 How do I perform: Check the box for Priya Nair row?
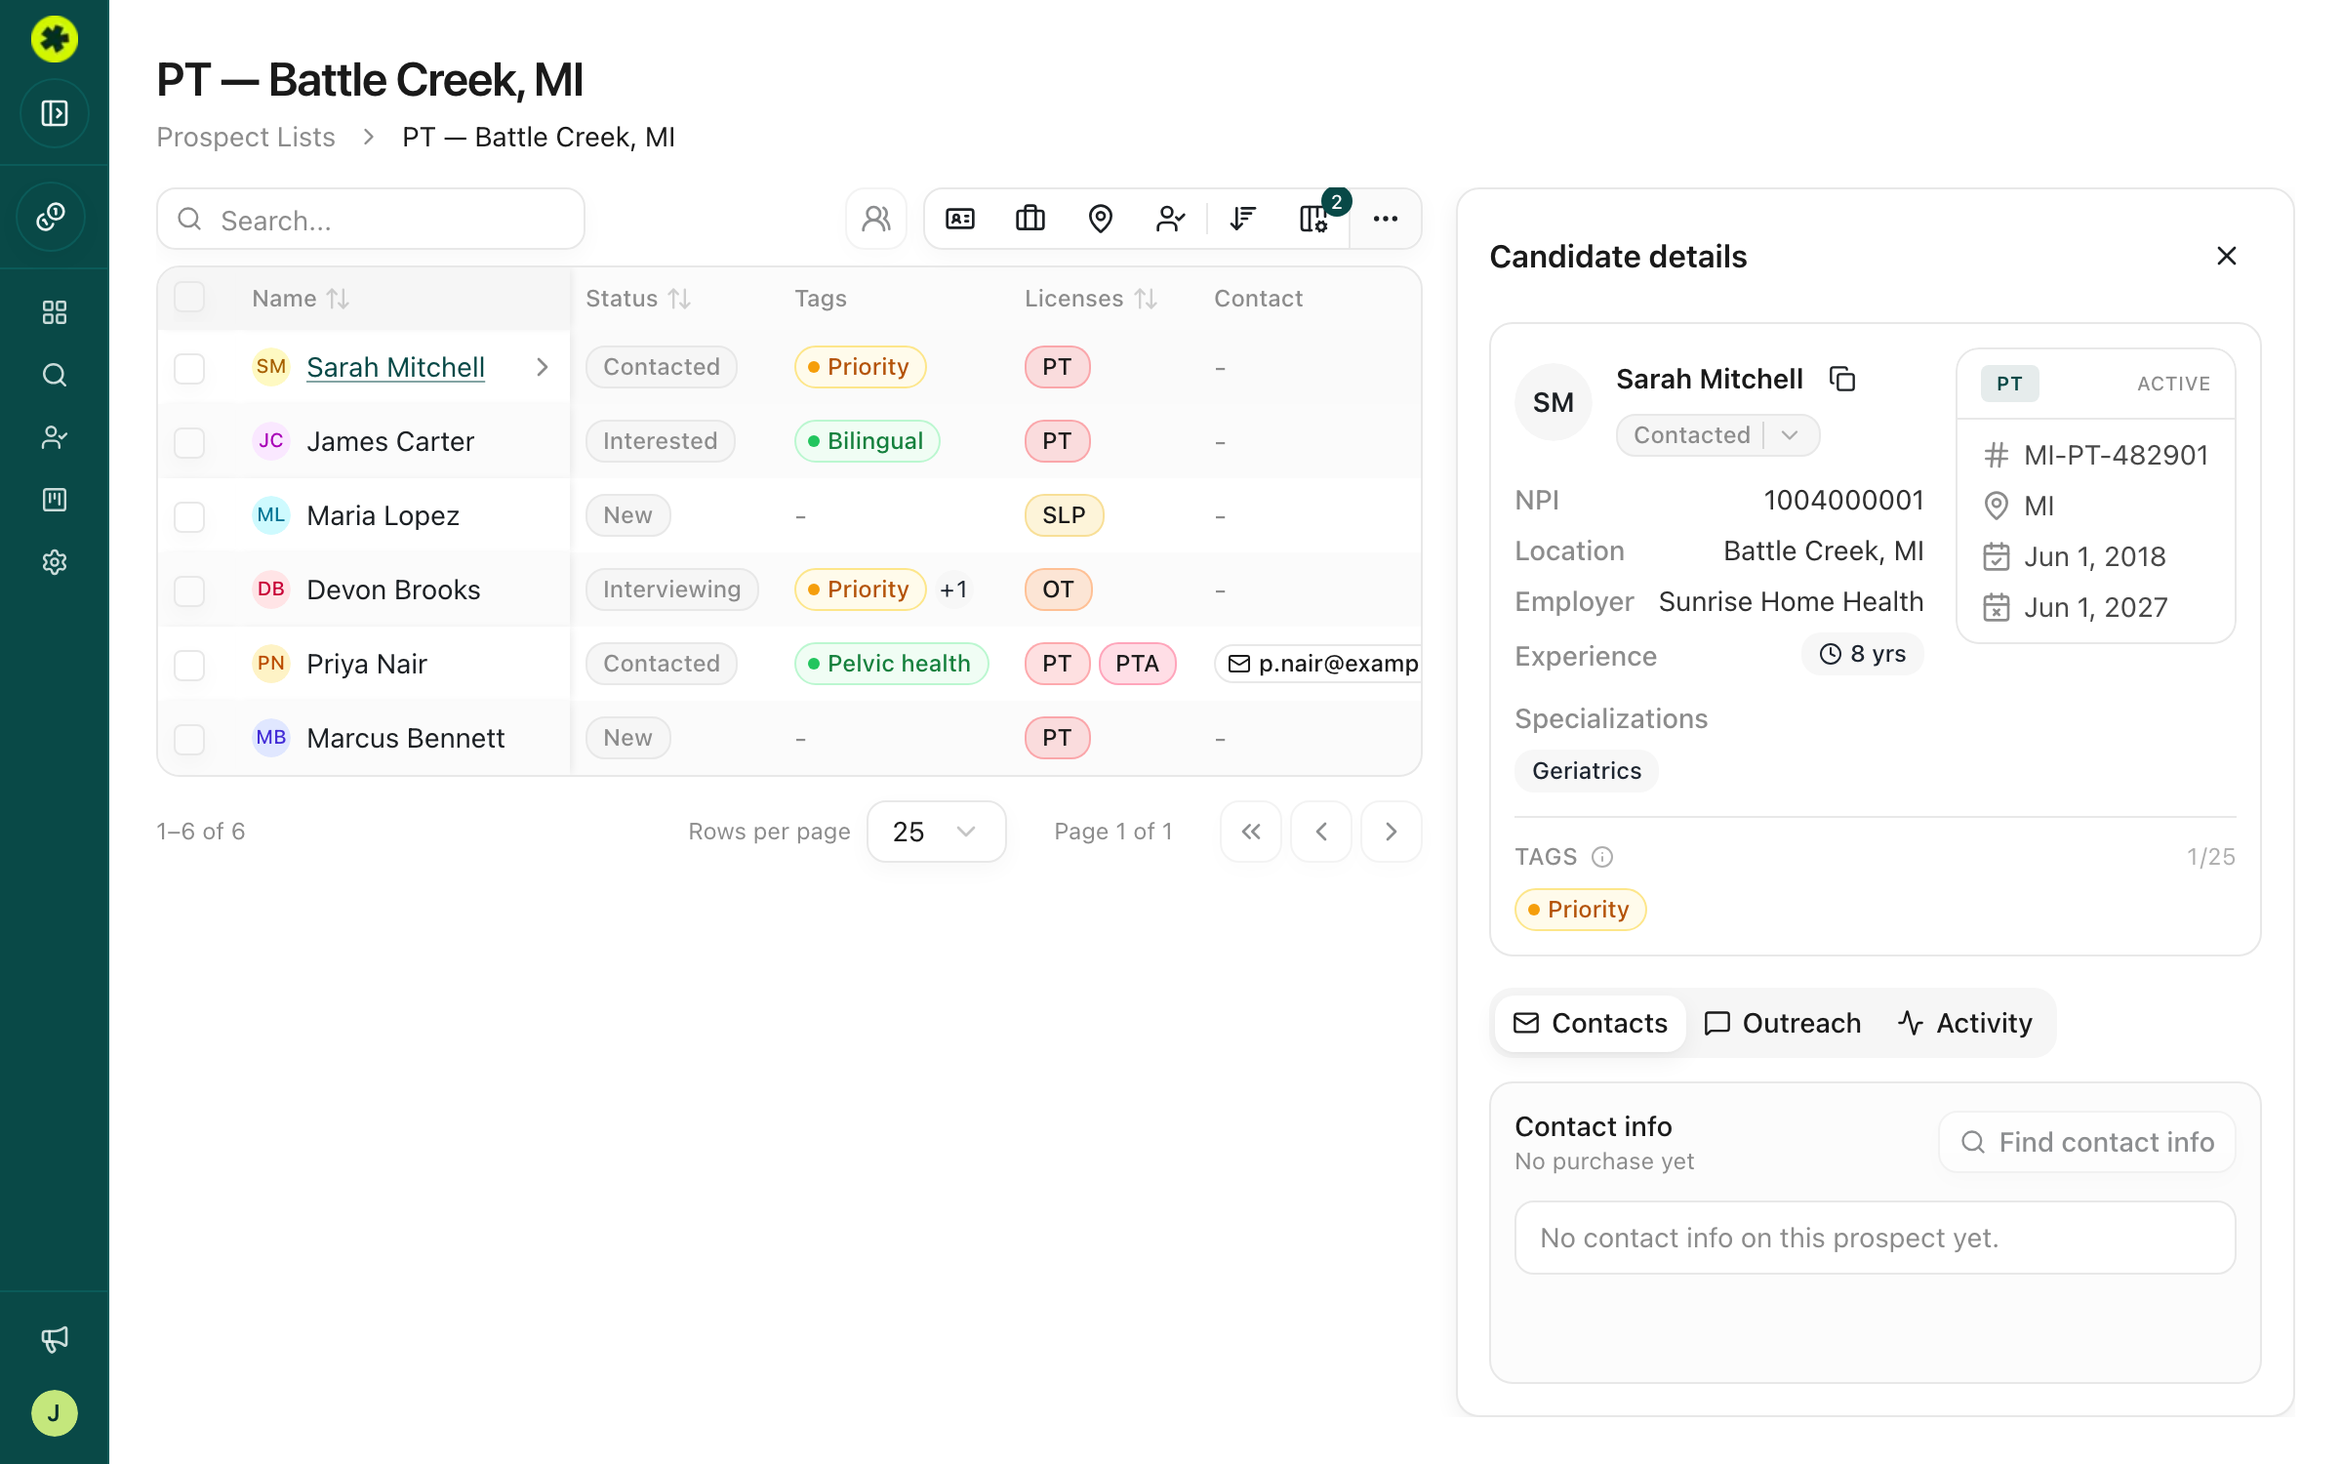[189, 665]
